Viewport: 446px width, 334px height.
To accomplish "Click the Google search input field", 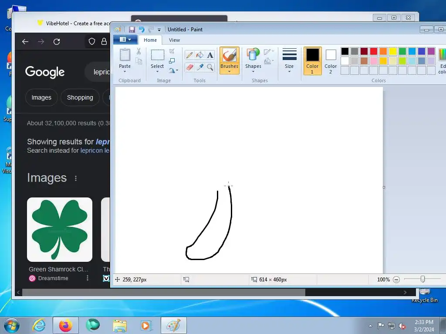I will [x=98, y=72].
